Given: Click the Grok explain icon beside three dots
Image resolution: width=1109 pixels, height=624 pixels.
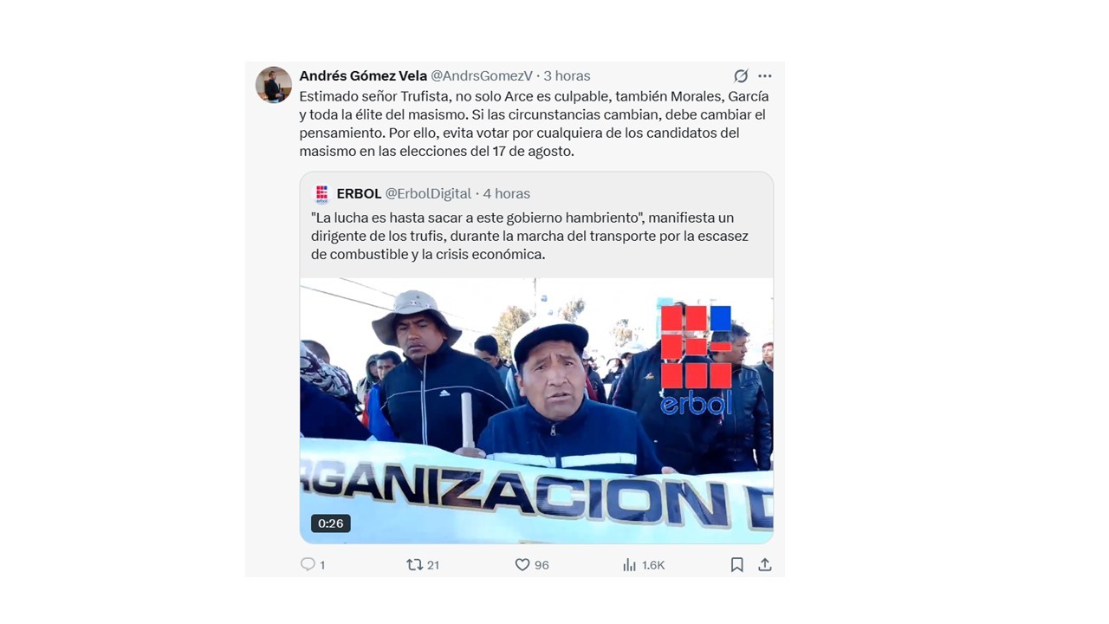Looking at the screenshot, I should point(741,75).
